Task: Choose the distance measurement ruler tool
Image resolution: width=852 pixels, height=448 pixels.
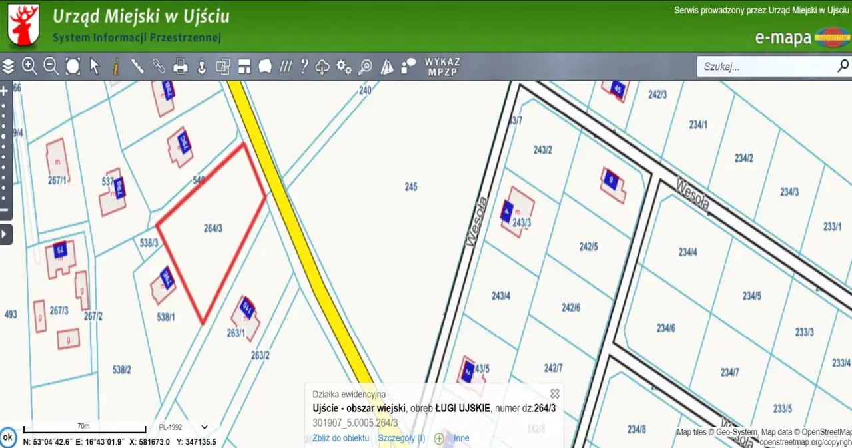Action: (137, 66)
